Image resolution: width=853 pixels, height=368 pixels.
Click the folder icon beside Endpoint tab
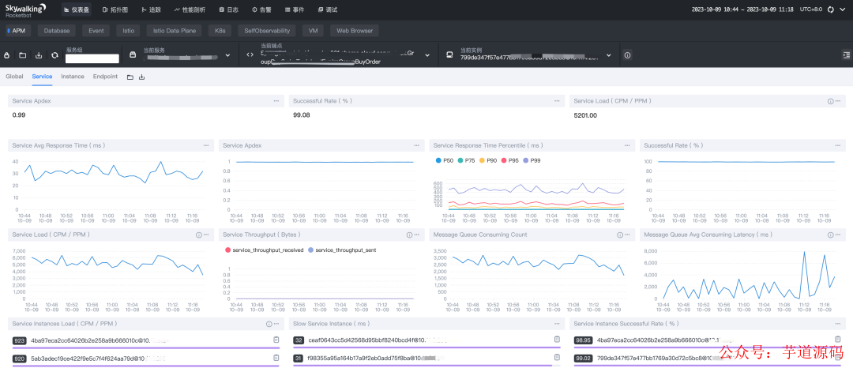click(130, 77)
